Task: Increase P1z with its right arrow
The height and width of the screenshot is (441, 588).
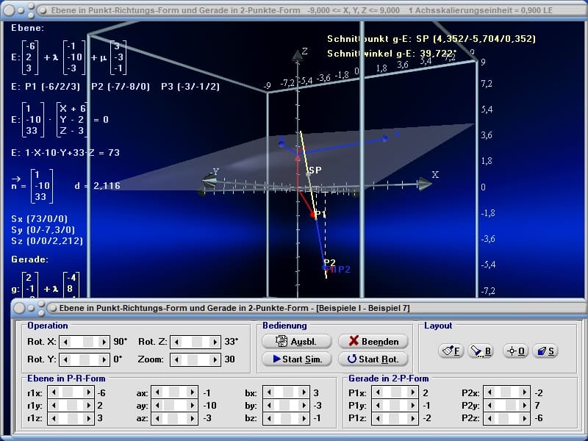Action: pos(413,417)
